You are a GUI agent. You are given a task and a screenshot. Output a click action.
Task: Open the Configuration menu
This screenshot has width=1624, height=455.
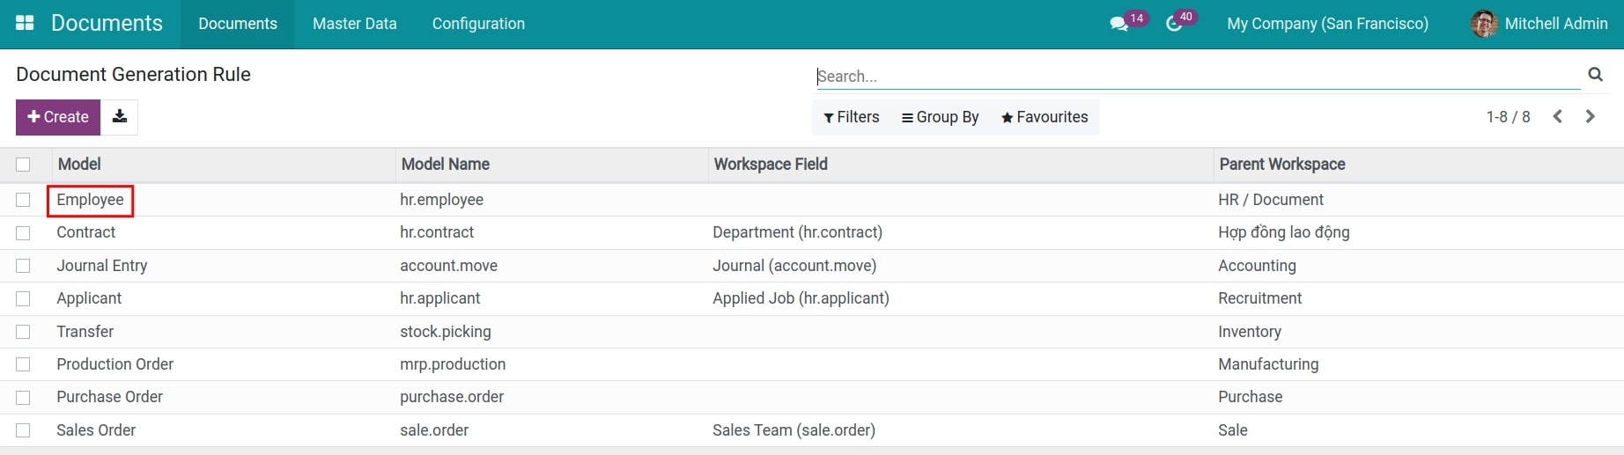point(478,24)
